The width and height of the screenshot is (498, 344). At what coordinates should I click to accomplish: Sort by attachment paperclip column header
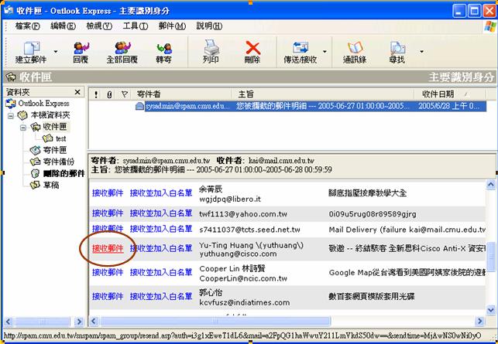pyautogui.click(x=109, y=94)
